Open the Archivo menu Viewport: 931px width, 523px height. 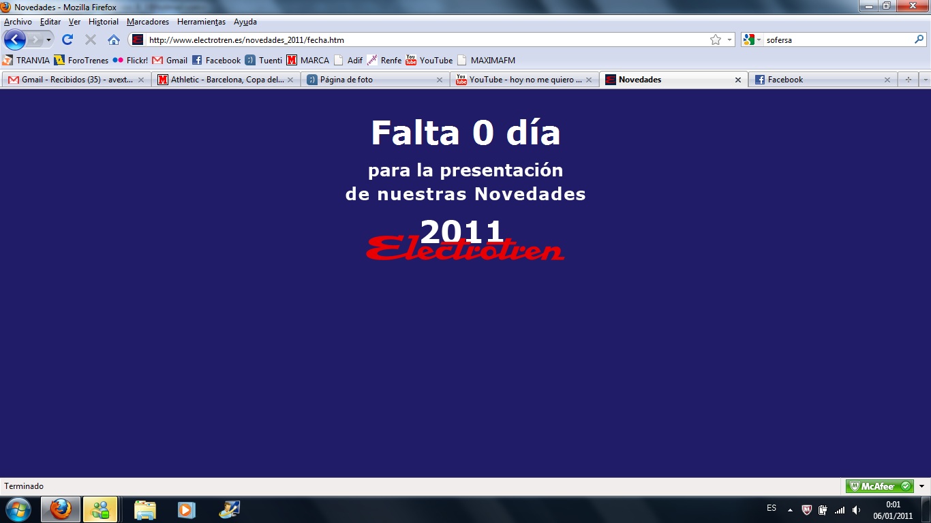click(x=18, y=22)
